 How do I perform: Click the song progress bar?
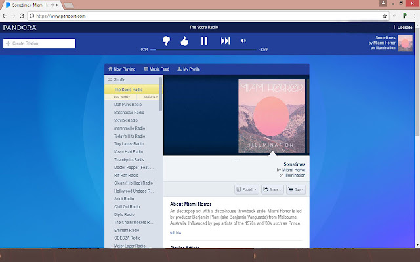click(203, 50)
